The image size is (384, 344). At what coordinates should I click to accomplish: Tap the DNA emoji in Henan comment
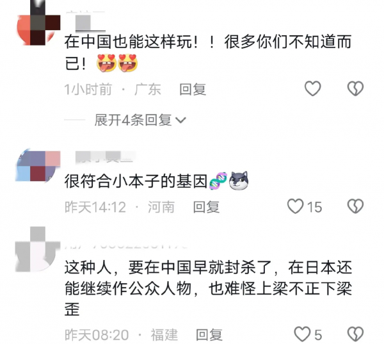click(218, 181)
